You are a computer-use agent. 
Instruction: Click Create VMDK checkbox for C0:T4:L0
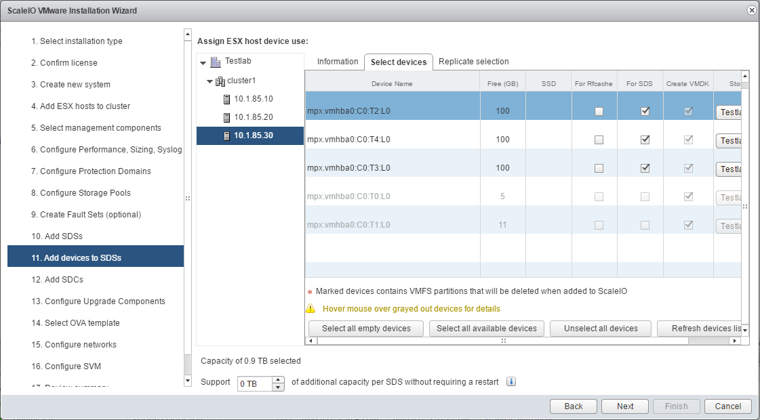point(687,140)
